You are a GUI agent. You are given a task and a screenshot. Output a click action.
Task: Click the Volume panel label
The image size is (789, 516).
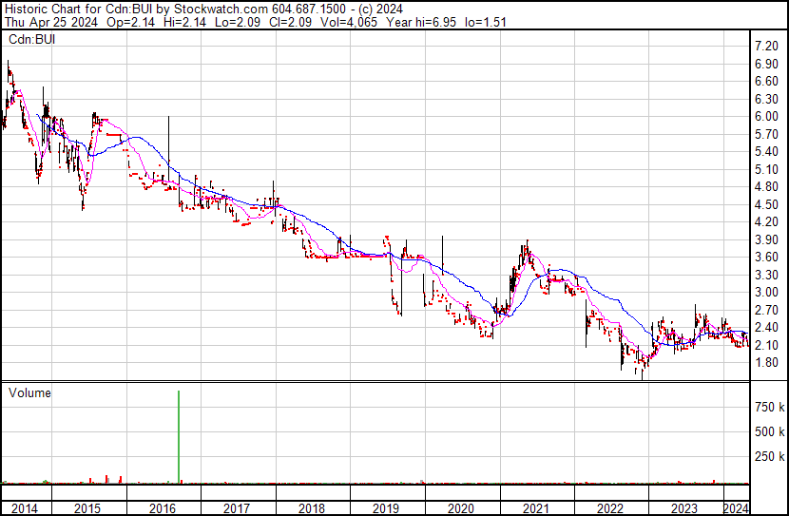(29, 392)
